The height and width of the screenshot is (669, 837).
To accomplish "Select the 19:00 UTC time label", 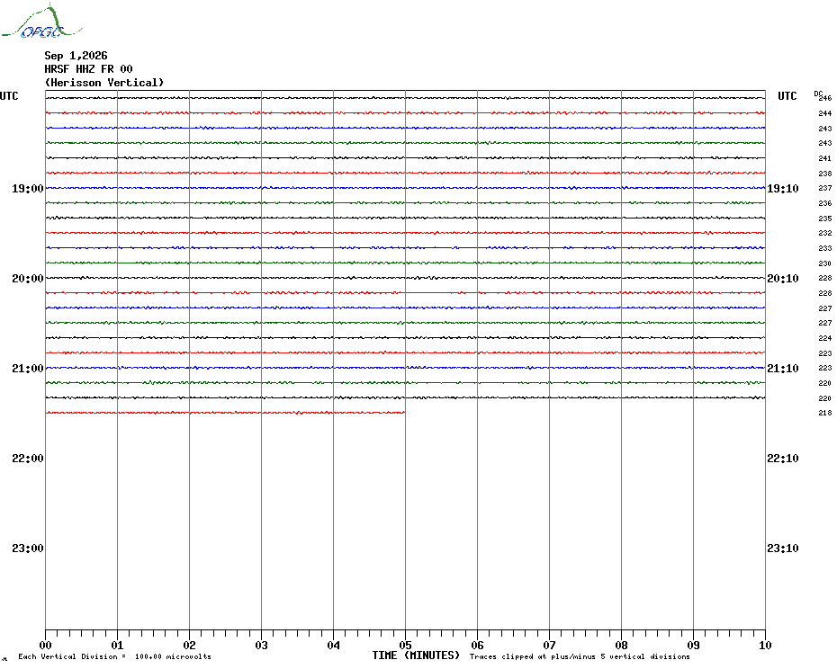I will (28, 189).
